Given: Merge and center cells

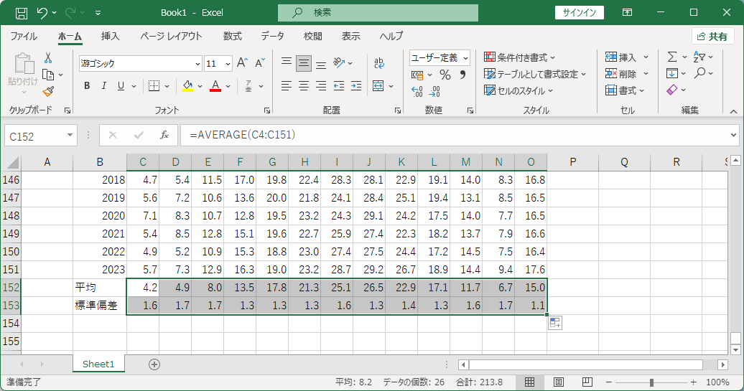Looking at the screenshot, I should click(x=378, y=86).
